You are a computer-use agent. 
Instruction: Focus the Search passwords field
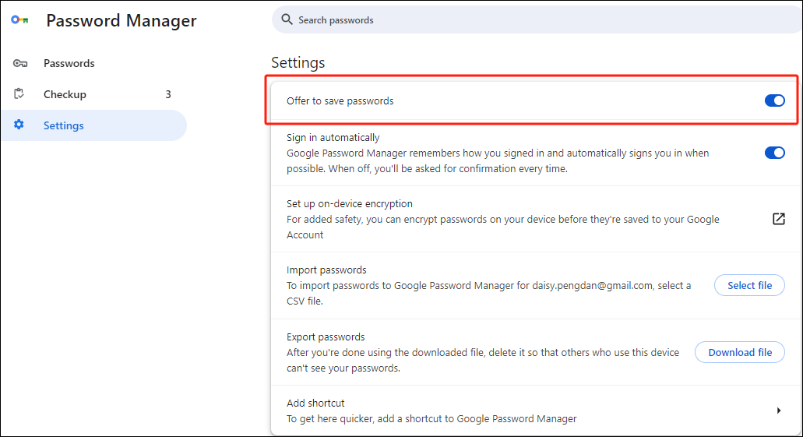point(467,20)
